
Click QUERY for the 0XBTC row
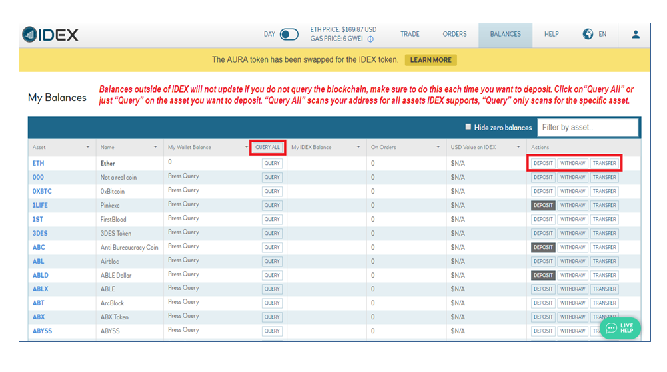coord(272,191)
